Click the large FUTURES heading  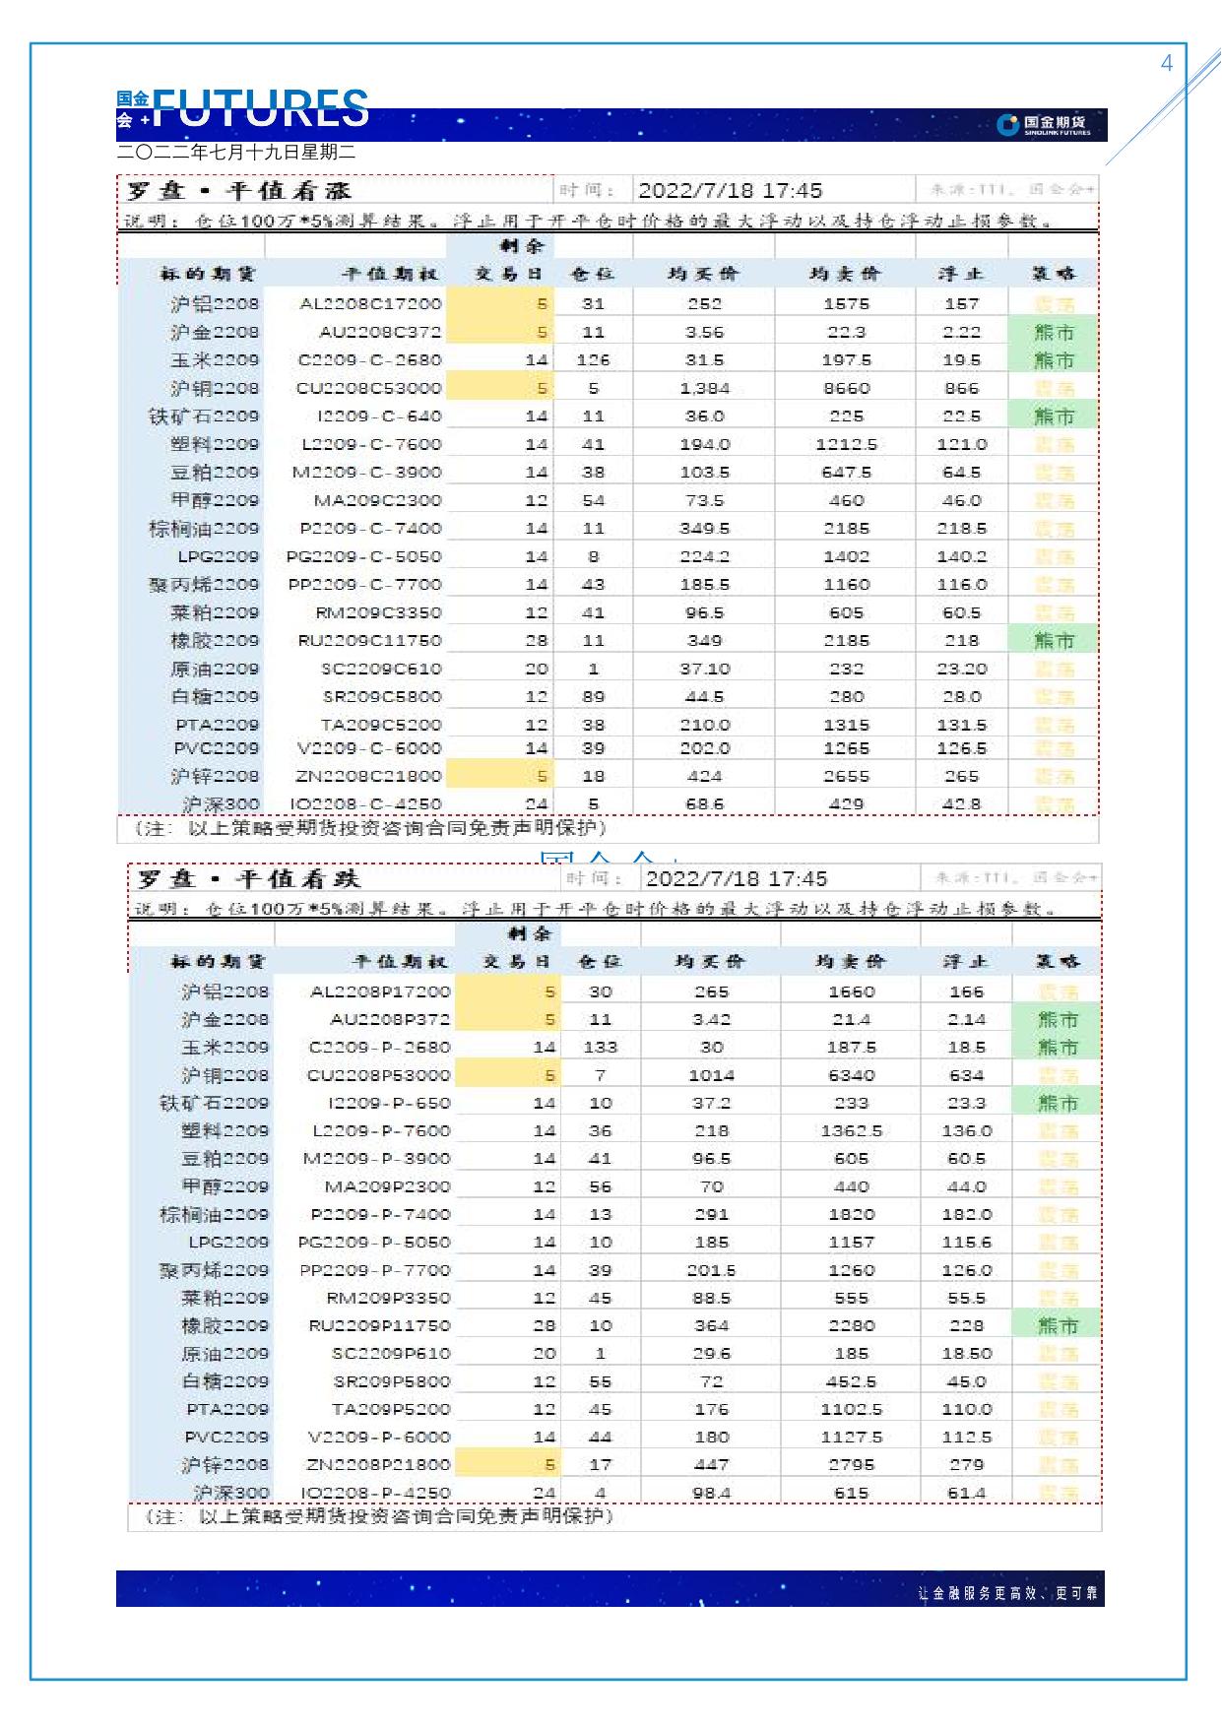click(x=261, y=108)
